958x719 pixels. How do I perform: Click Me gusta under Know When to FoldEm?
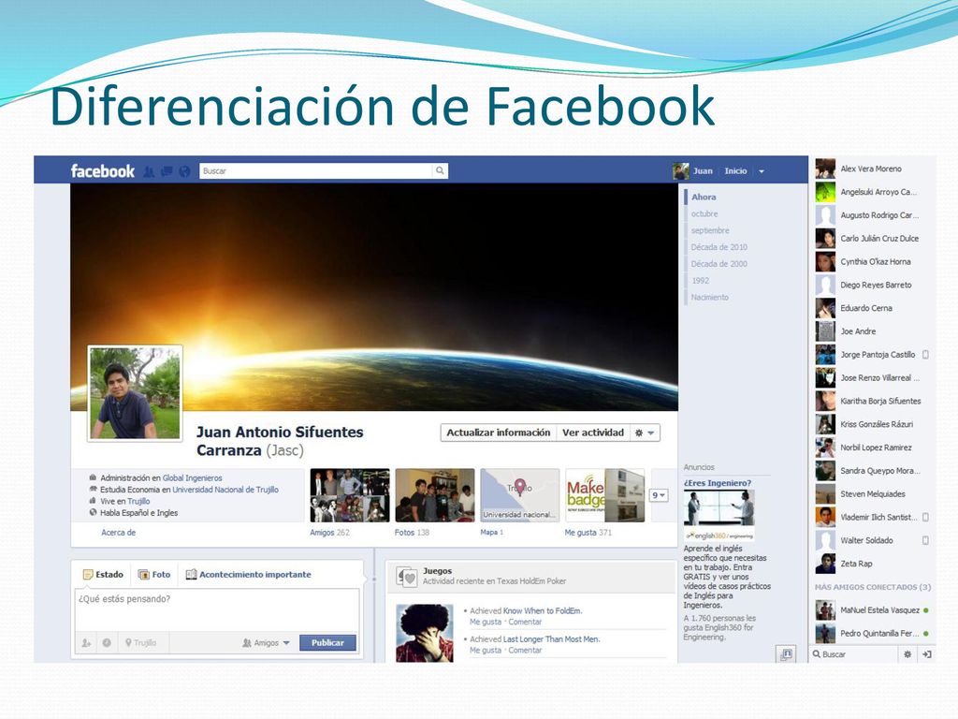(486, 622)
